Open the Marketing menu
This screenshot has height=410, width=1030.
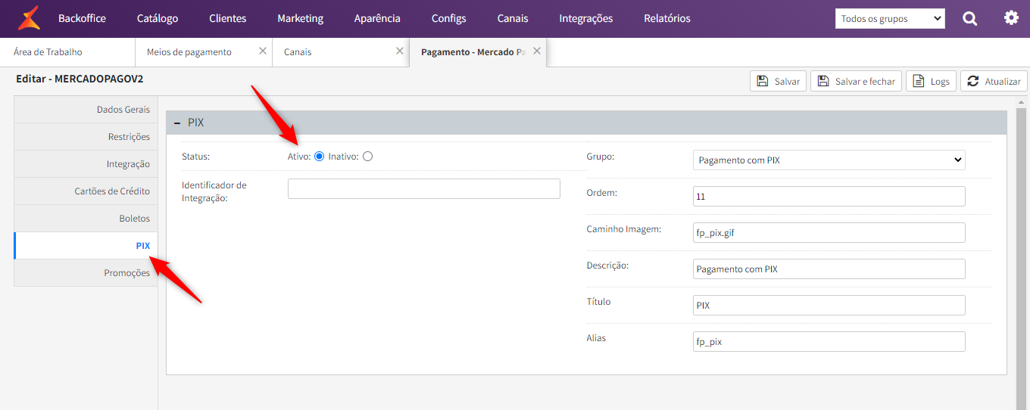[x=300, y=18]
